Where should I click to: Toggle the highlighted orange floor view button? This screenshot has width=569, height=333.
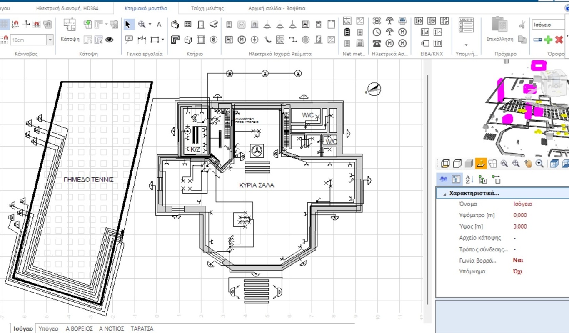tap(481, 164)
